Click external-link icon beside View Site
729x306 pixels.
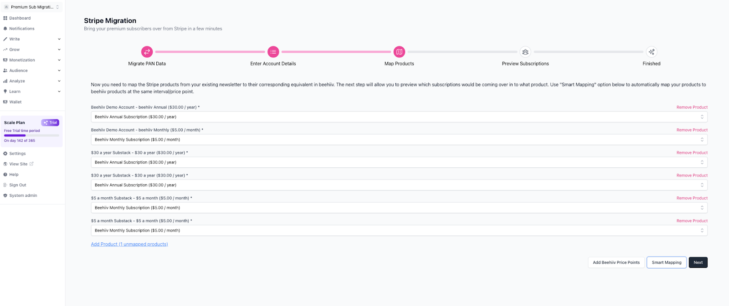31,164
